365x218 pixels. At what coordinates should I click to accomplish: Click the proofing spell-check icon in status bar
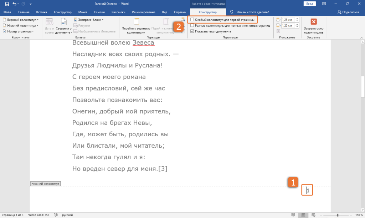(x=56, y=215)
